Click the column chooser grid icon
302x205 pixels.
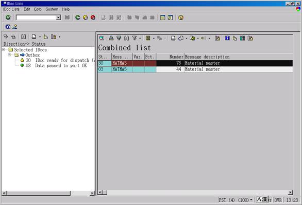pos(243,38)
